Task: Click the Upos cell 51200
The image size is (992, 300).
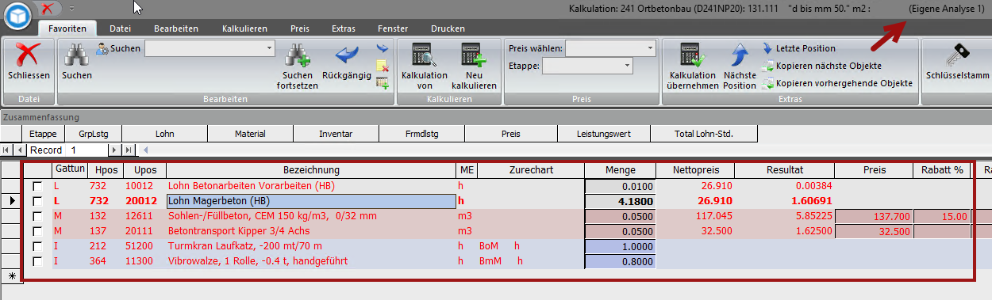Action: click(144, 246)
